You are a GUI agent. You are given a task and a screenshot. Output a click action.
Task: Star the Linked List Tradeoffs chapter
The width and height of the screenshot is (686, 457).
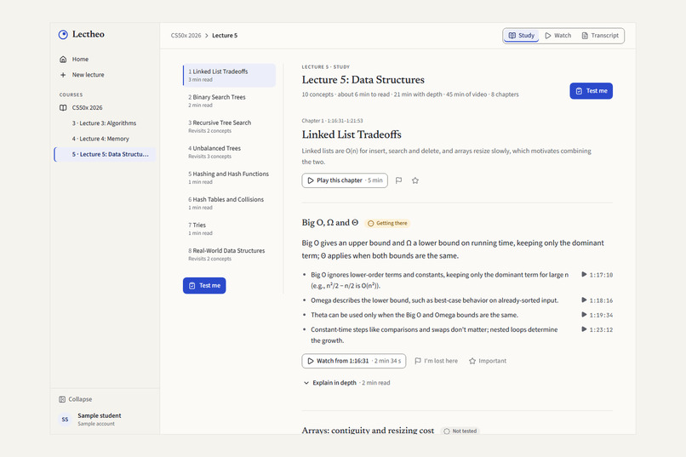point(415,180)
